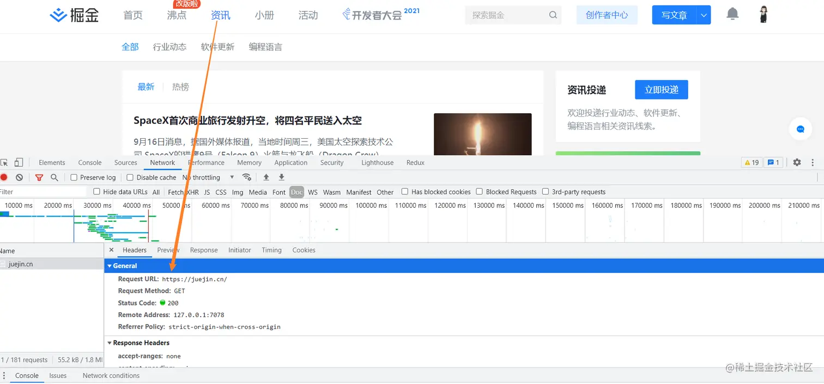The width and height of the screenshot is (824, 384).
Task: Click the 写文章 button
Action: 674,15
